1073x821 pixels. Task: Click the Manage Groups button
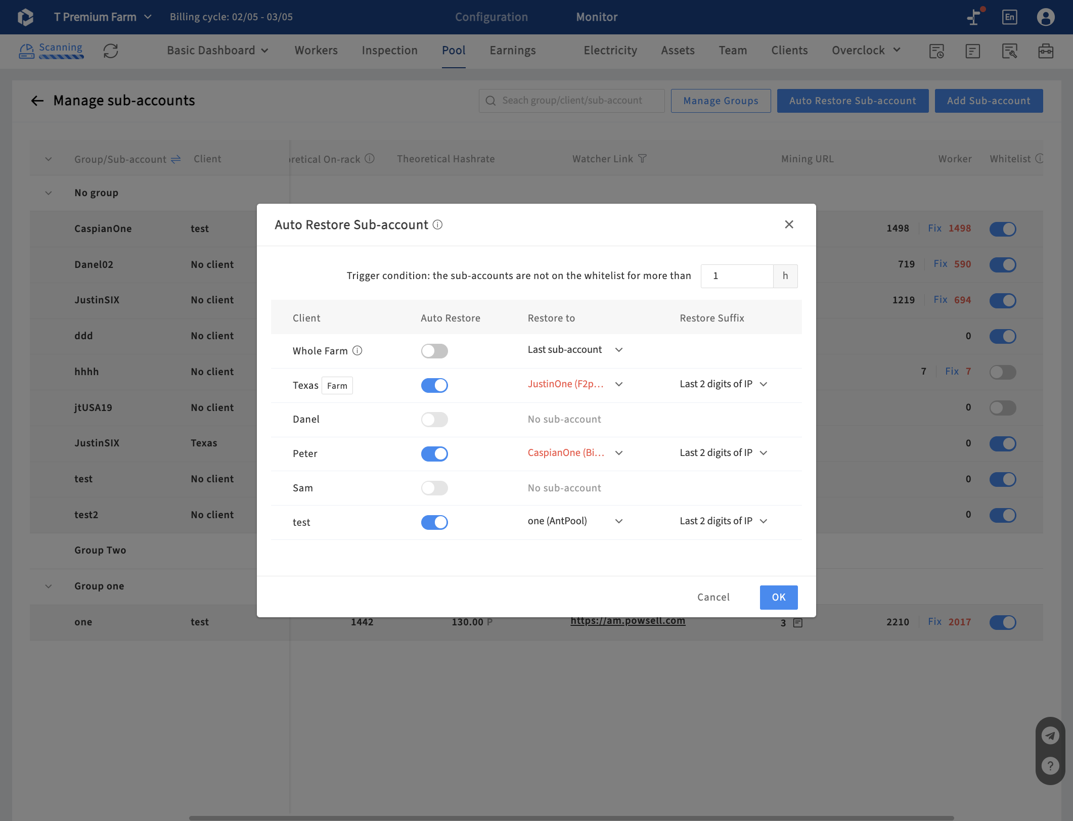coord(721,101)
